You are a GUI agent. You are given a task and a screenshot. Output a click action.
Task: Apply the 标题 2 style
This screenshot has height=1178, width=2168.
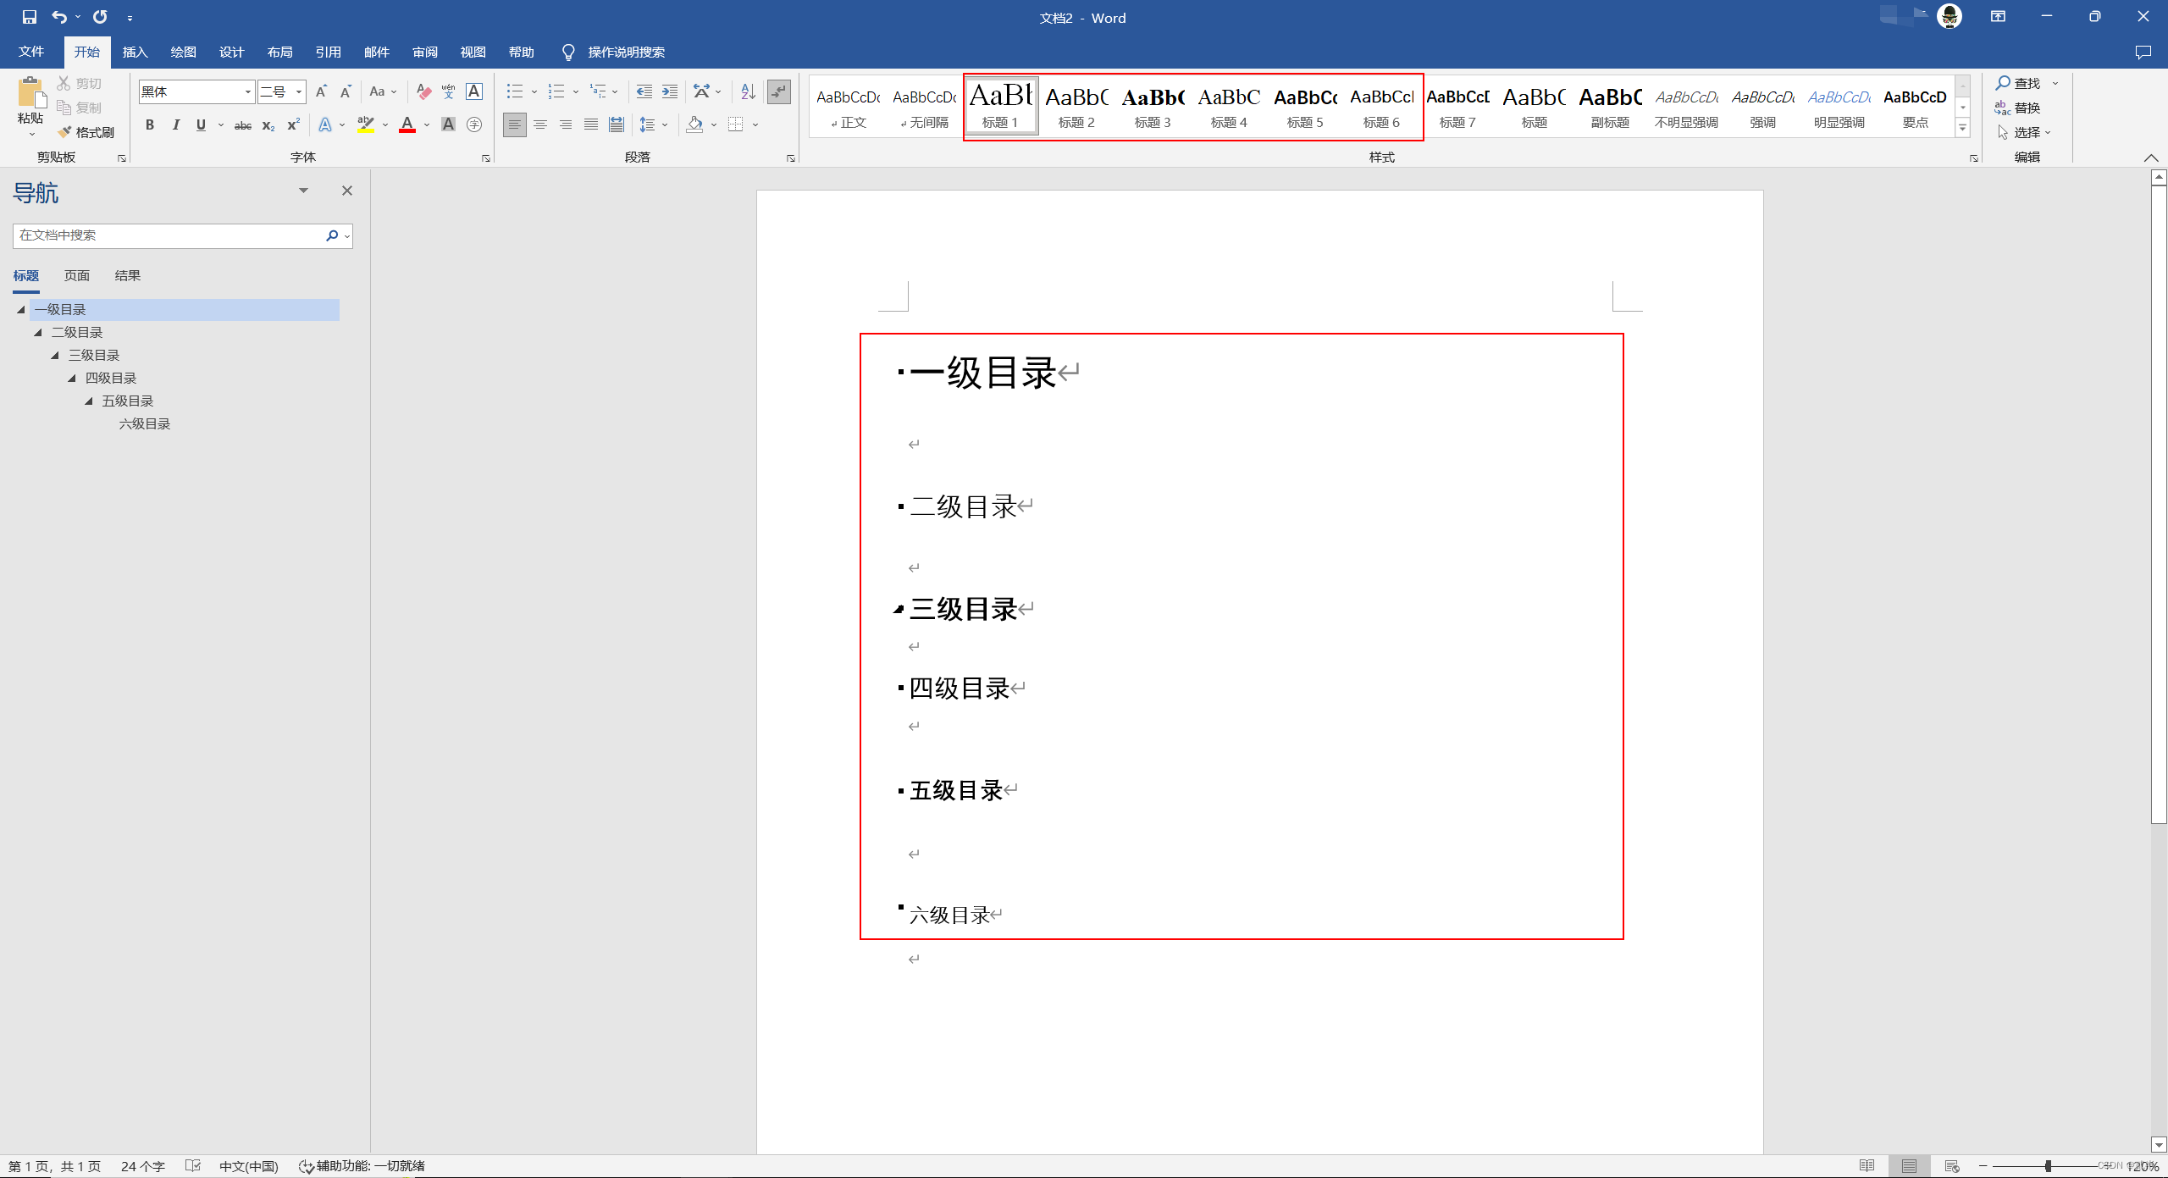(1076, 107)
